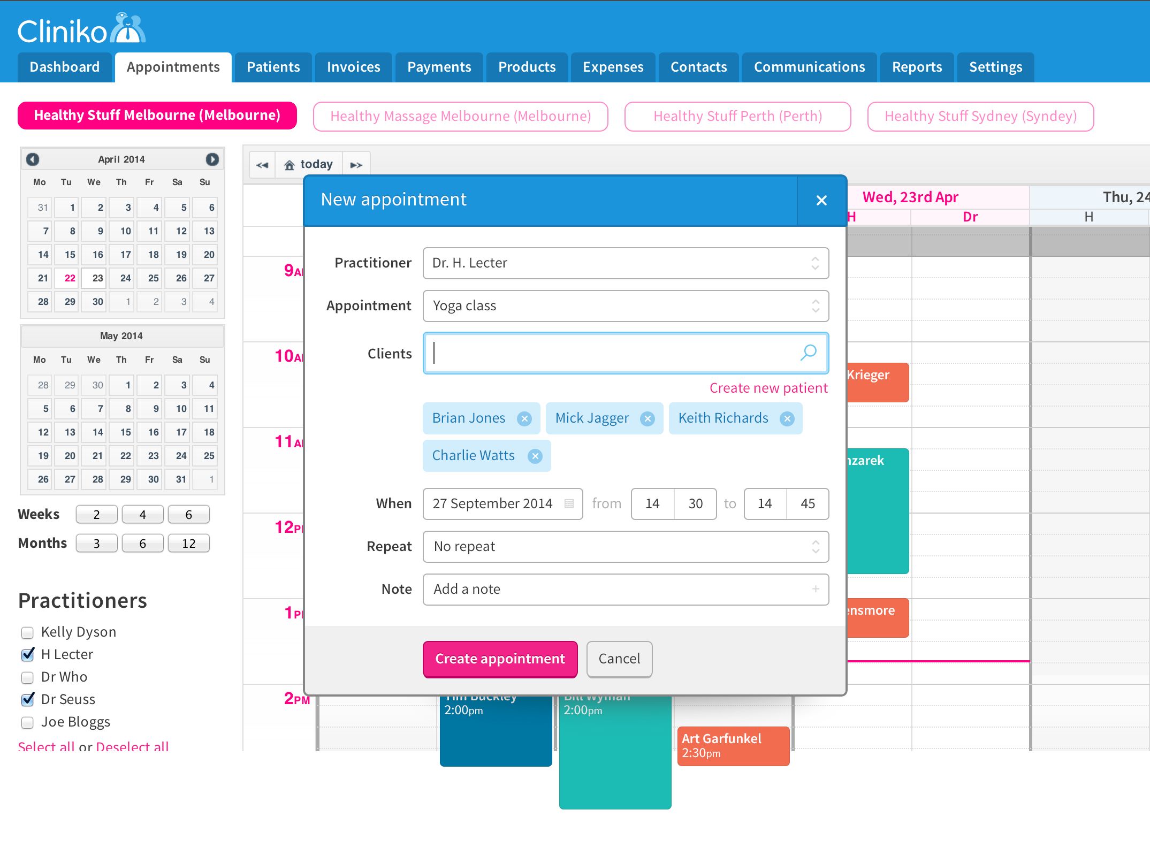The height and width of the screenshot is (856, 1150).
Task: Click the next month arrow in mini calendar
Action: pyautogui.click(x=212, y=159)
